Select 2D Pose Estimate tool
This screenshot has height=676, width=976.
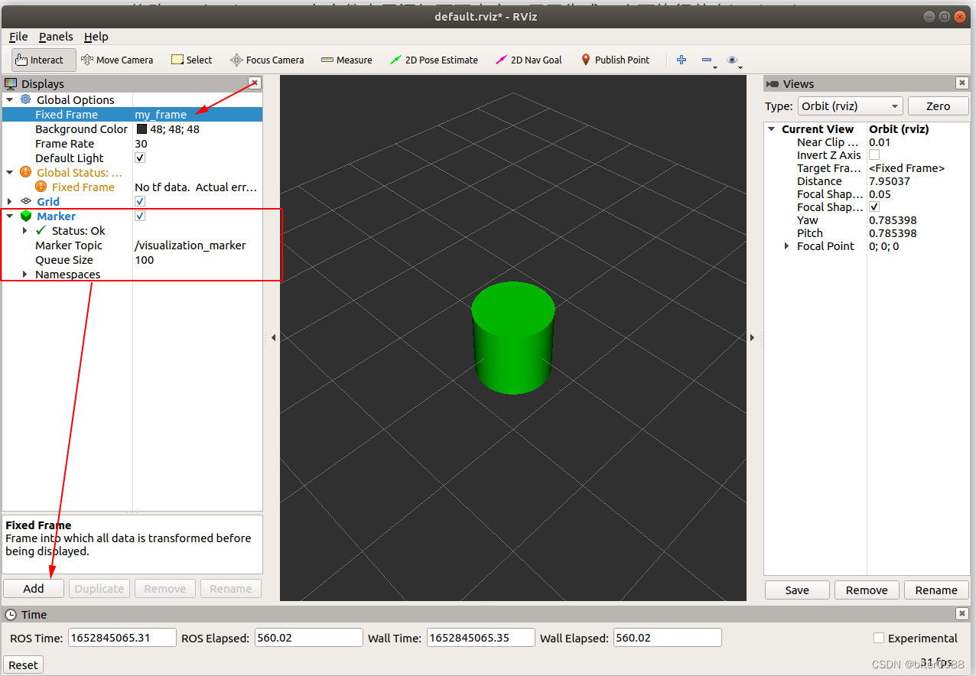(434, 60)
